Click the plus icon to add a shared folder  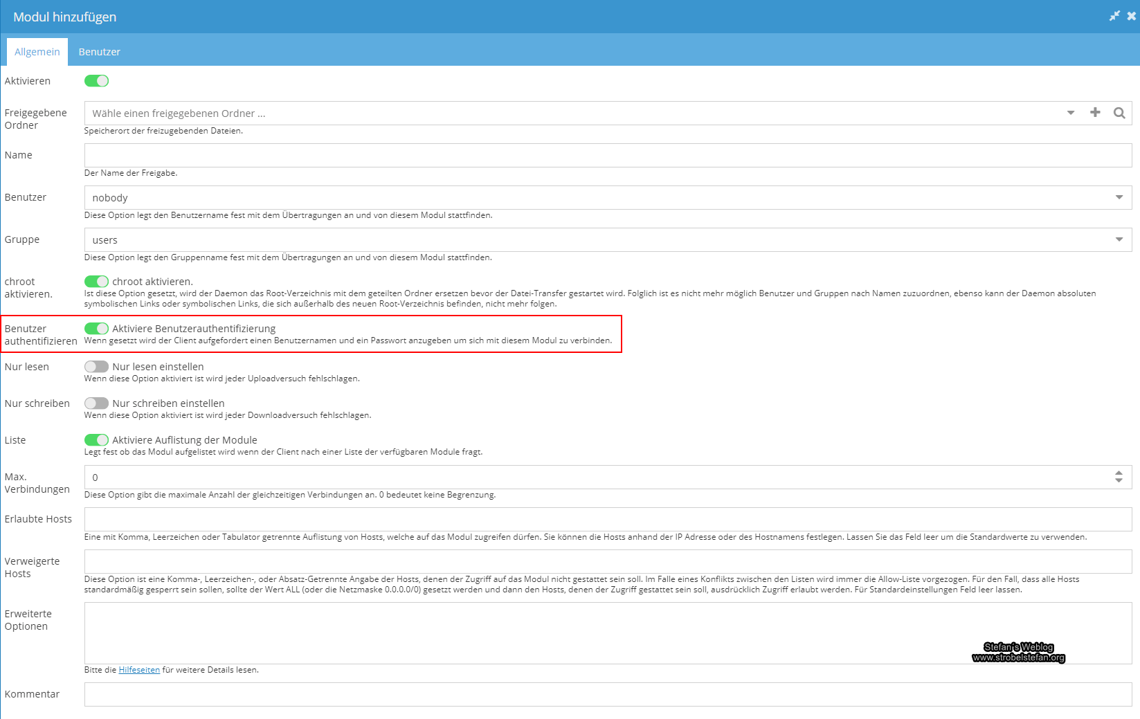click(x=1095, y=112)
